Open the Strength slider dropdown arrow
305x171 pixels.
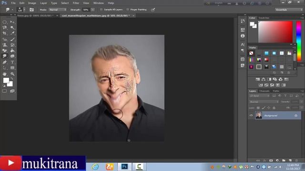pyautogui.click(x=92, y=9)
